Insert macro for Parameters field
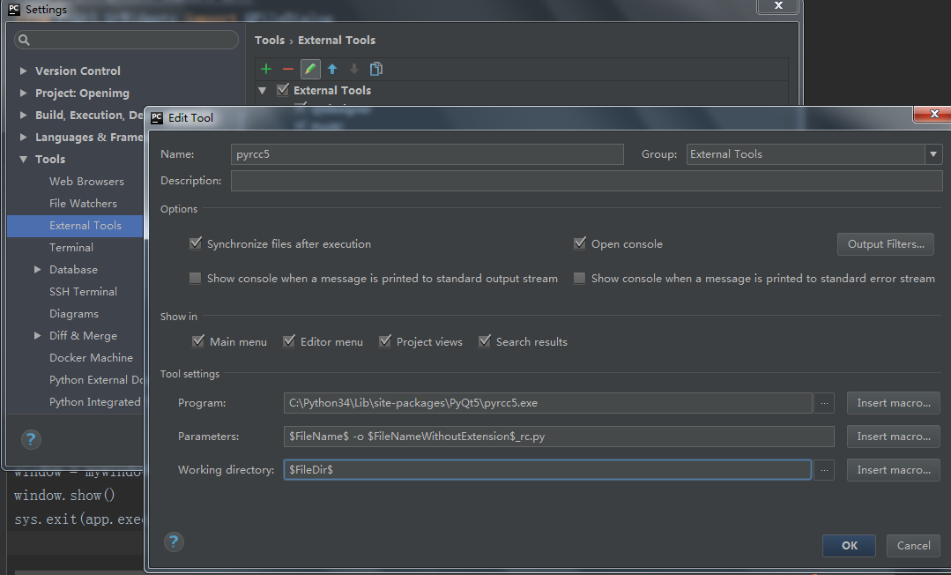This screenshot has width=951, height=575. pos(894,437)
